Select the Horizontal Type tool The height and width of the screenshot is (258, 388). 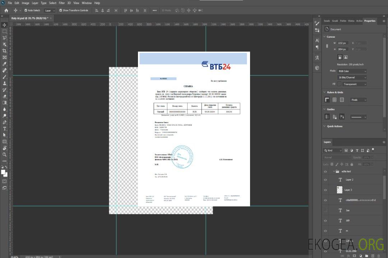(x=5, y=128)
